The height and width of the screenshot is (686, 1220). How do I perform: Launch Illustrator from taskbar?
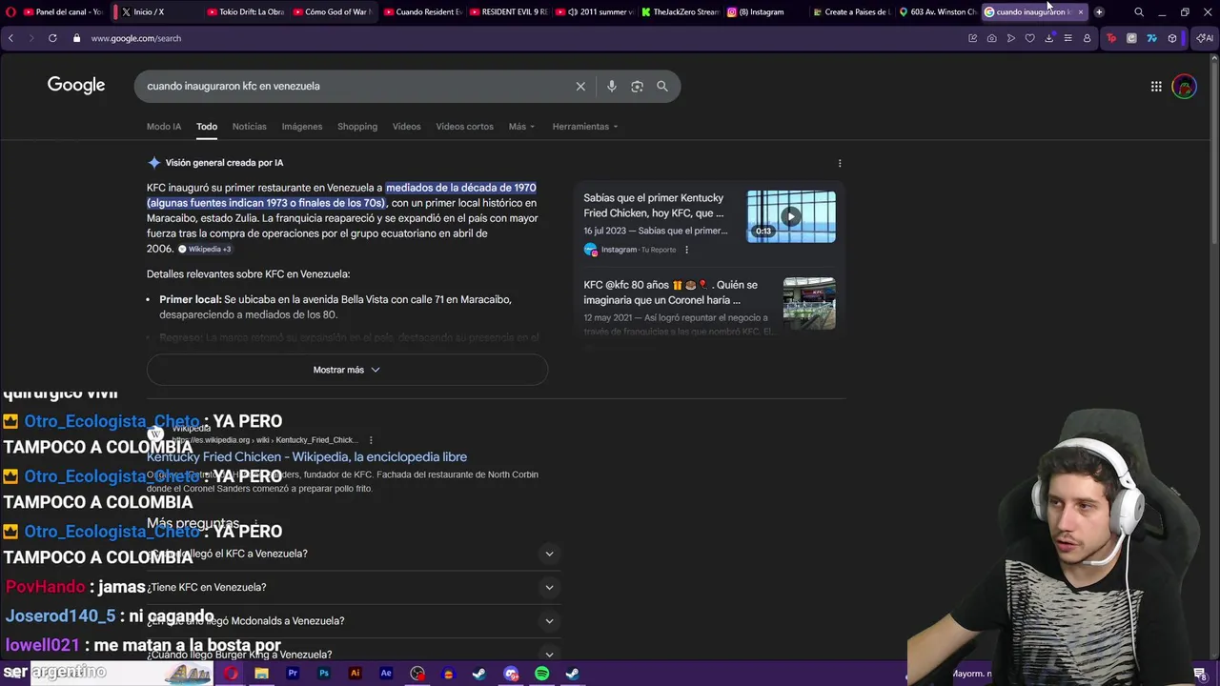[356, 674]
